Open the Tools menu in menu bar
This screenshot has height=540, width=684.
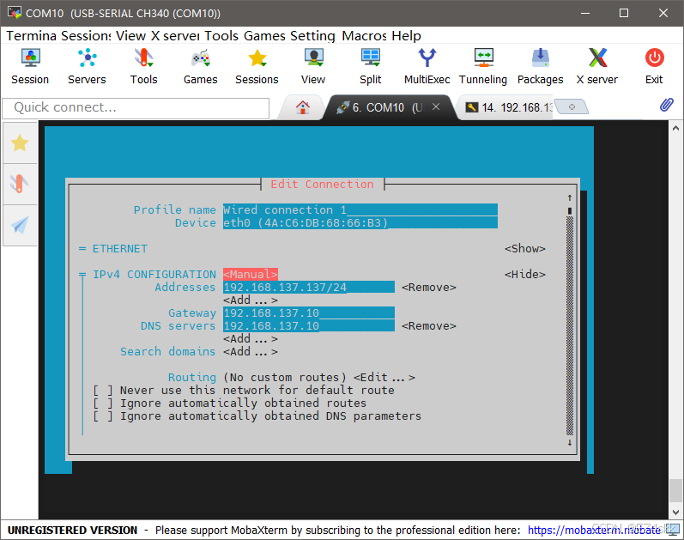(x=221, y=36)
